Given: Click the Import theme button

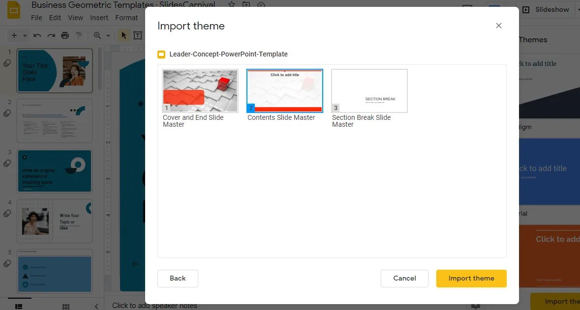Looking at the screenshot, I should (x=471, y=278).
